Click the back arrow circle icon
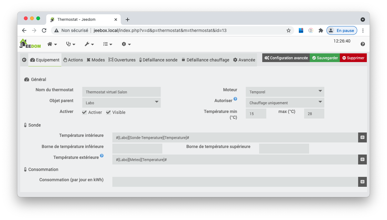This screenshot has width=387, height=220. coord(24,60)
